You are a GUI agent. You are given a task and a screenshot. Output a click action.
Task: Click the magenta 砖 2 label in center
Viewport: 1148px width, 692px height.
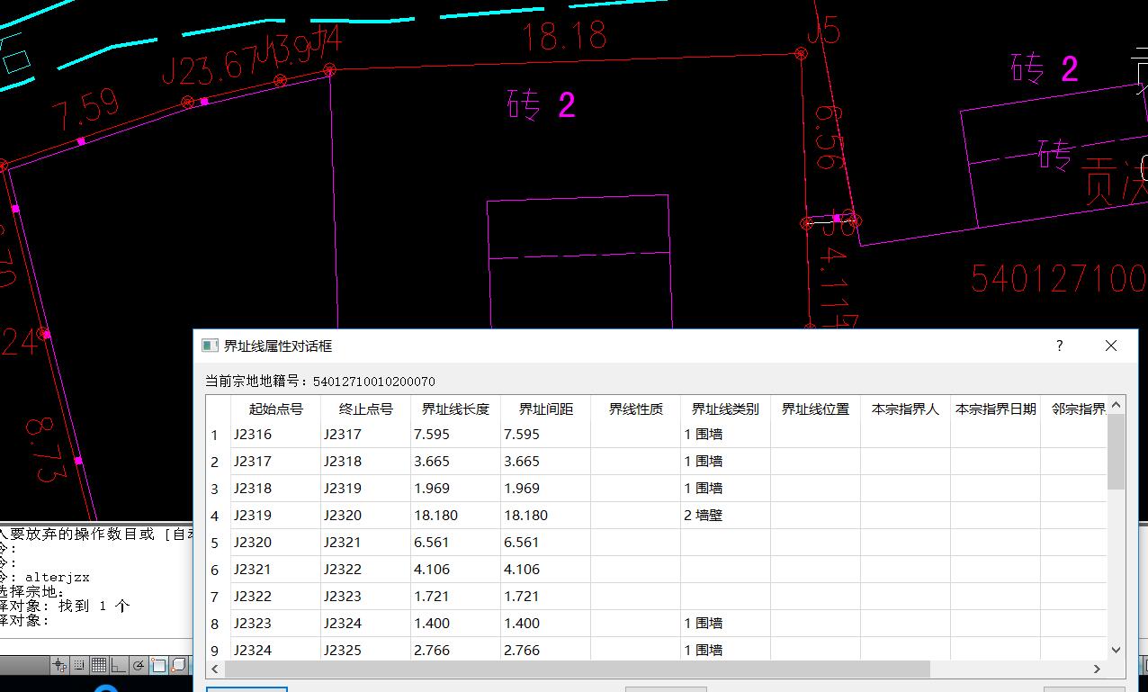click(541, 105)
